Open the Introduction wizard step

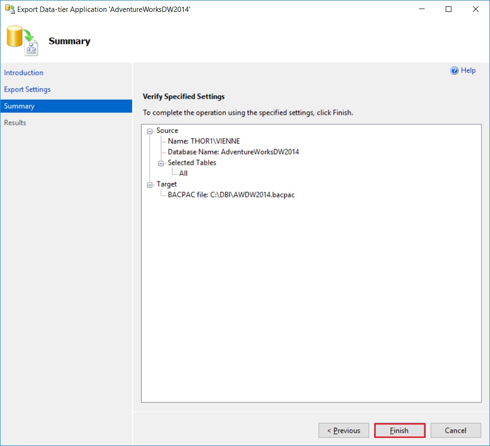click(x=24, y=73)
